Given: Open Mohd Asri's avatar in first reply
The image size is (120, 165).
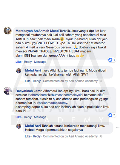Looking at the screenshot, I should point(19,71).
